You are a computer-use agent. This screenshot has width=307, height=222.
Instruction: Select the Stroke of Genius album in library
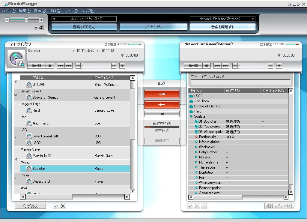(75, 97)
